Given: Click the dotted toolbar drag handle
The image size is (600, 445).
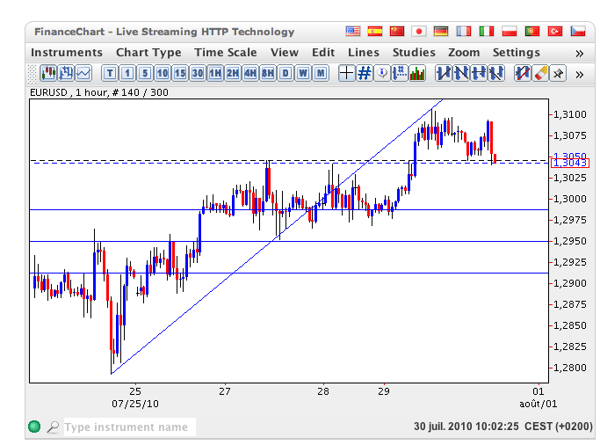Looking at the screenshot, I should coord(33,74).
